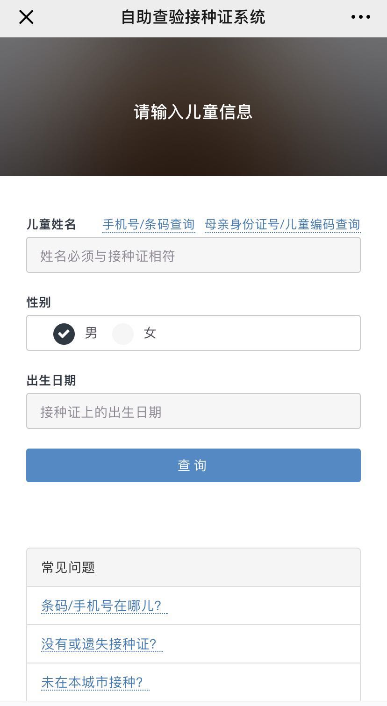Close the vaccination certificate page with X
Screen dimensions: 387x706
pyautogui.click(x=26, y=17)
